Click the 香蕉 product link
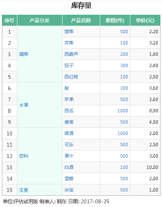This screenshot has height=207, width=162. [x=69, y=122]
